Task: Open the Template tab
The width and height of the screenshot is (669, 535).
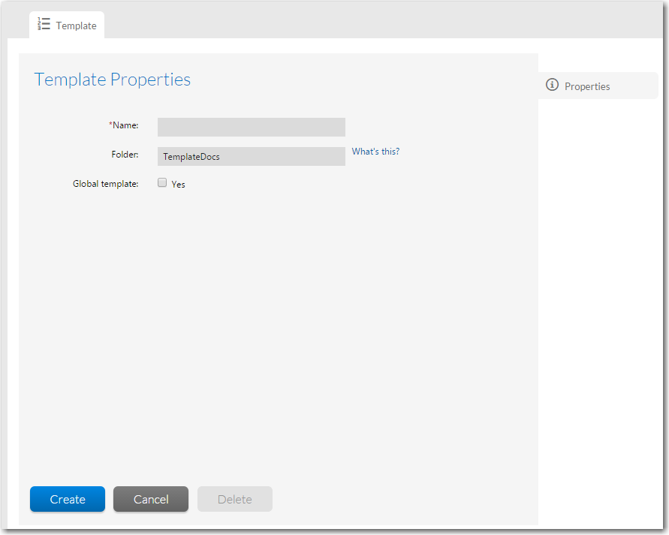Action: click(67, 26)
